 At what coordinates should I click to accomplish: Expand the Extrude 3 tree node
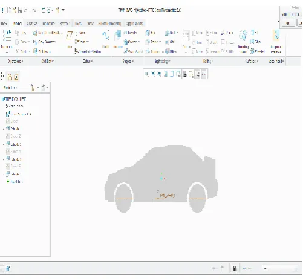click(x=4, y=159)
